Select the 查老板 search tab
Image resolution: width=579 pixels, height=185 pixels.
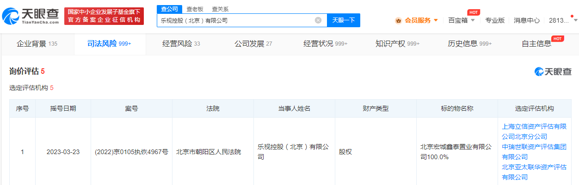coord(195,9)
